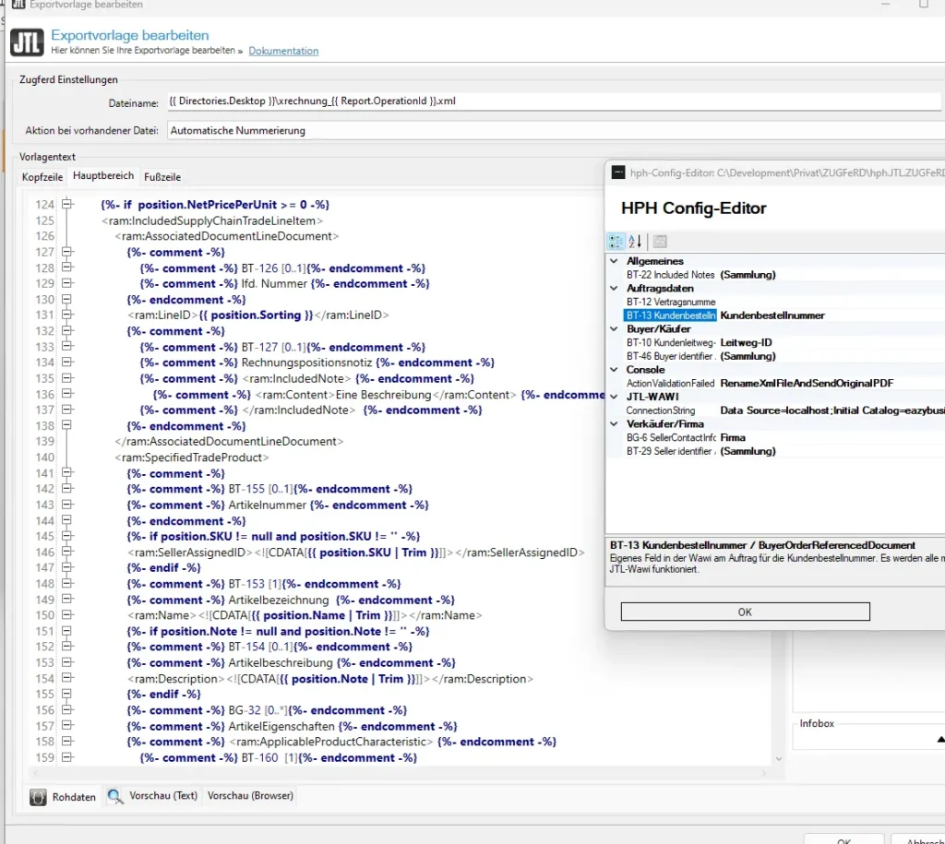Click the Rohdaten braces icon

tap(39, 797)
